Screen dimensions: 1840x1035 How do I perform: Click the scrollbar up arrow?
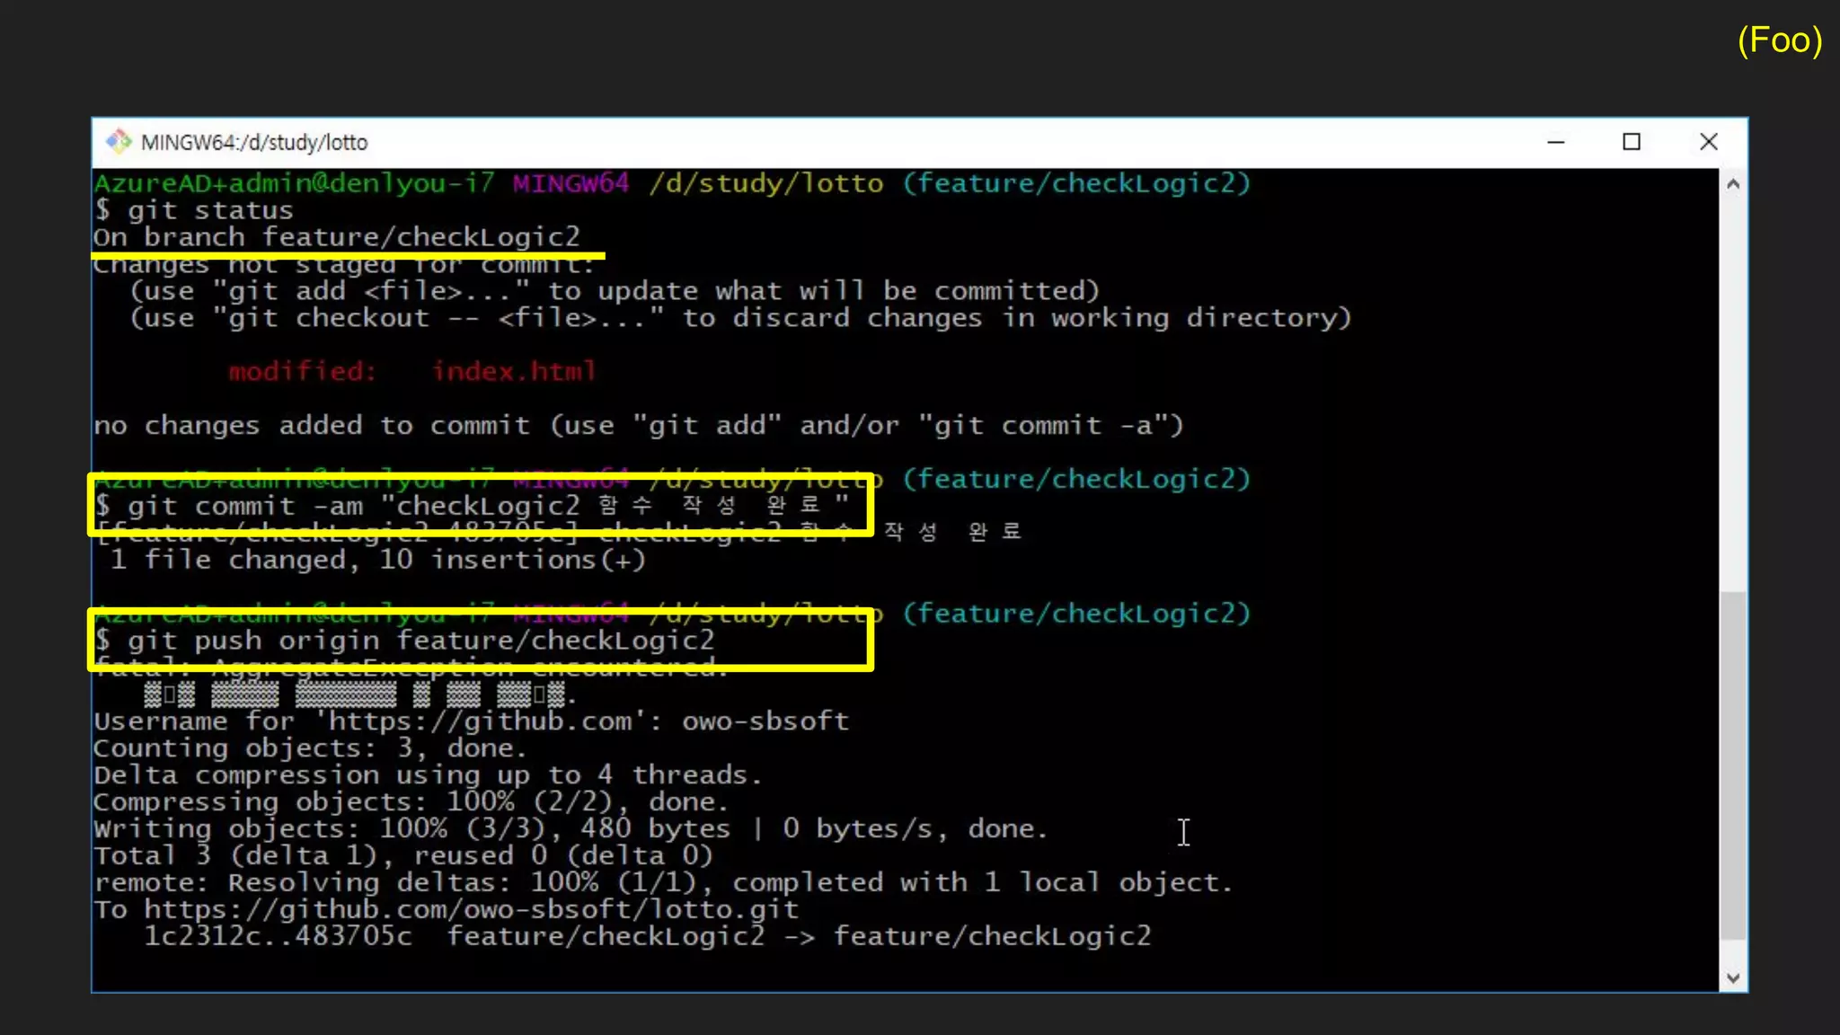[1733, 184]
